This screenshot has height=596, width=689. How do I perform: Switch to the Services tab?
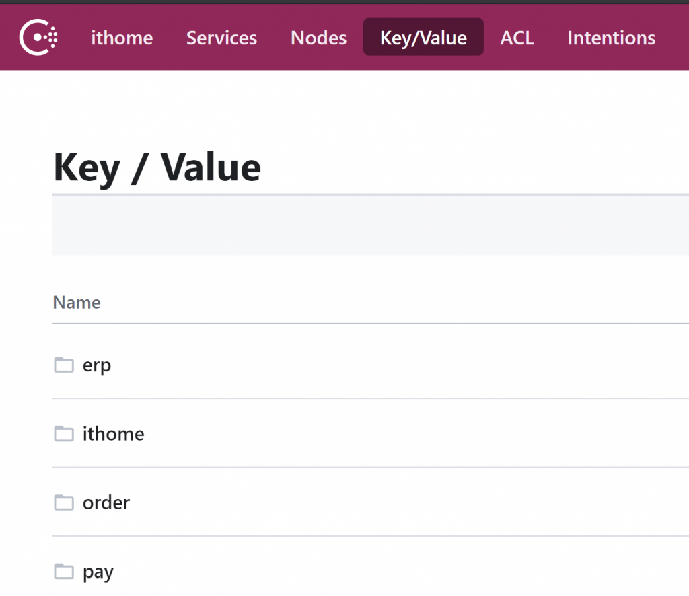(221, 38)
